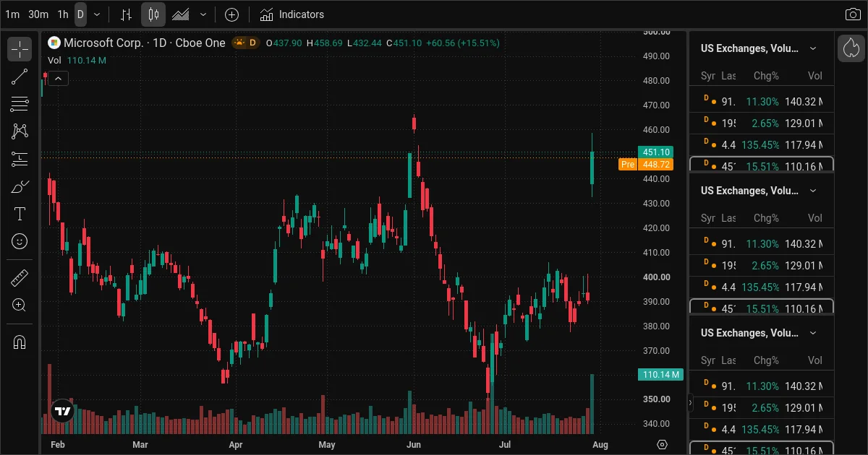Select the brush drawing tool

pyautogui.click(x=20, y=186)
